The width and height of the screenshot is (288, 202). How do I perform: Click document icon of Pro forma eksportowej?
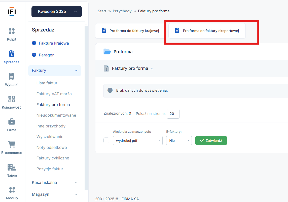point(177,30)
